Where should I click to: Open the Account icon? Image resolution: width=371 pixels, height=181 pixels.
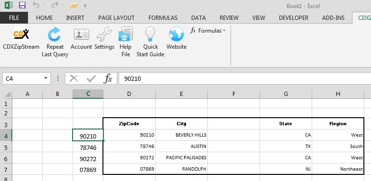tap(81, 34)
